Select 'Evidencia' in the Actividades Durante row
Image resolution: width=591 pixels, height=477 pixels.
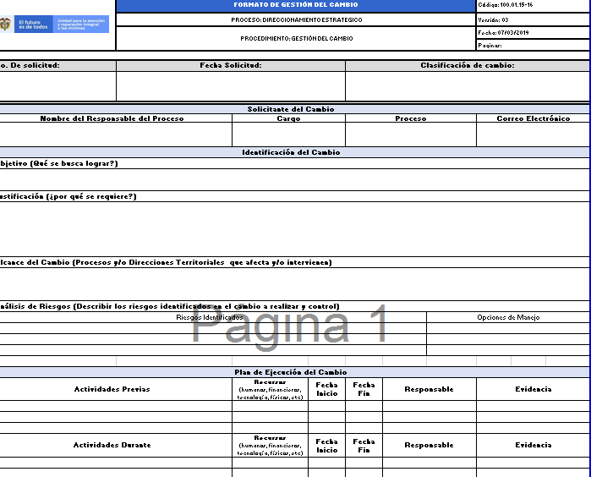tap(533, 446)
